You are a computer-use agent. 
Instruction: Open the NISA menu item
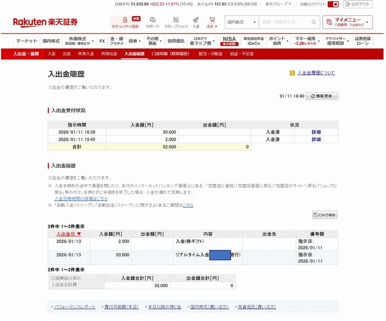coord(229,41)
